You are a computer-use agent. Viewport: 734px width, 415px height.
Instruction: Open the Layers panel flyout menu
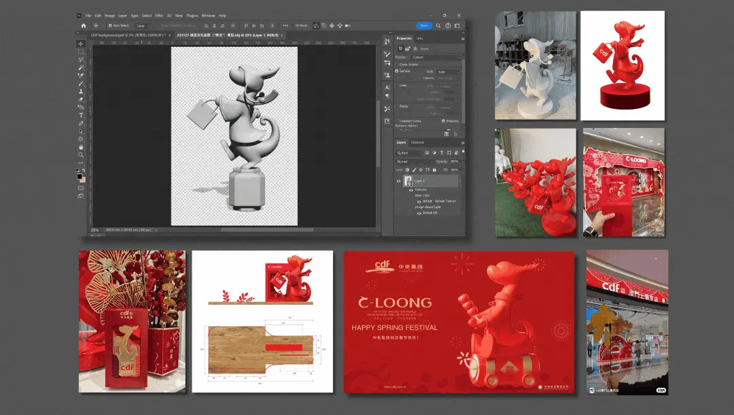pos(463,142)
